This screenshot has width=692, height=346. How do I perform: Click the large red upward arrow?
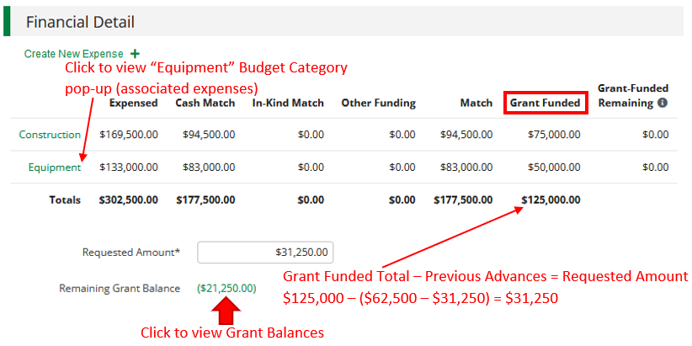click(x=226, y=310)
